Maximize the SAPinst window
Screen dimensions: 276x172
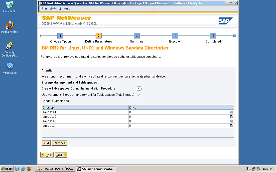(x=231, y=3)
